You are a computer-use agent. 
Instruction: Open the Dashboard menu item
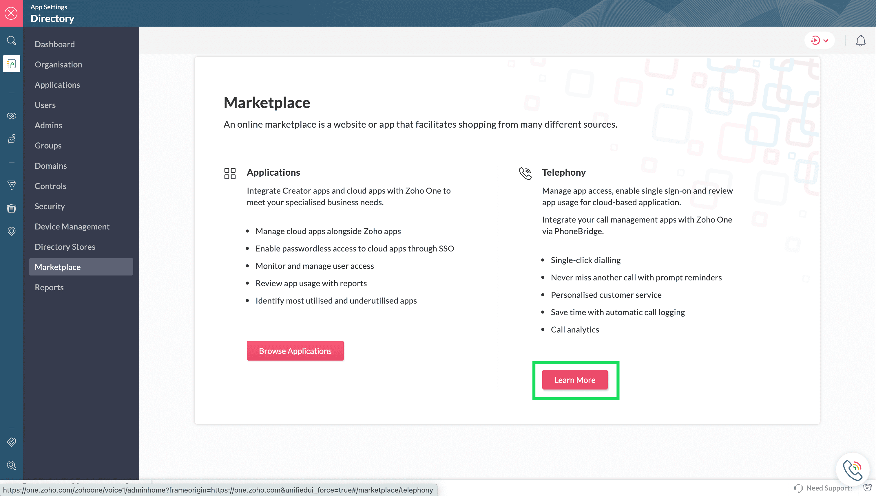point(54,44)
